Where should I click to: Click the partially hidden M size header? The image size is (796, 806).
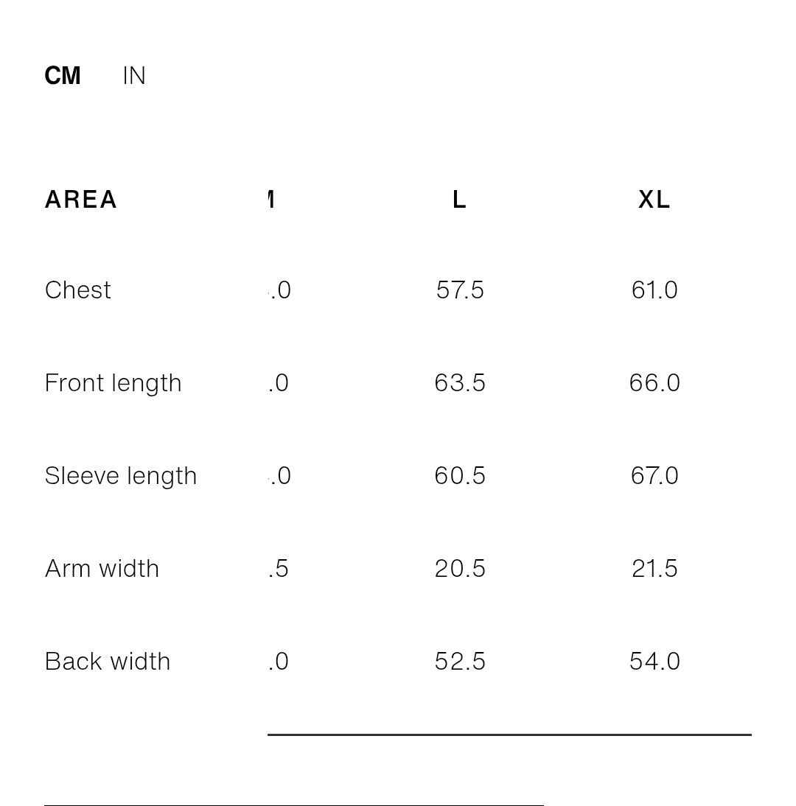pyautogui.click(x=270, y=200)
